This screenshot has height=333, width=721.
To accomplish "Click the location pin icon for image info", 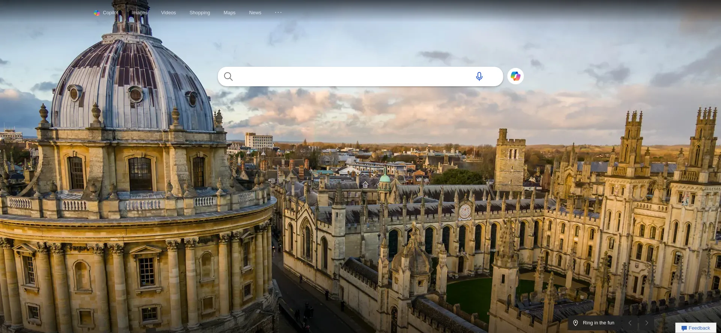I will (575, 323).
